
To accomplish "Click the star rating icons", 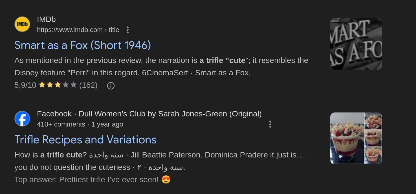I will 58,85.
